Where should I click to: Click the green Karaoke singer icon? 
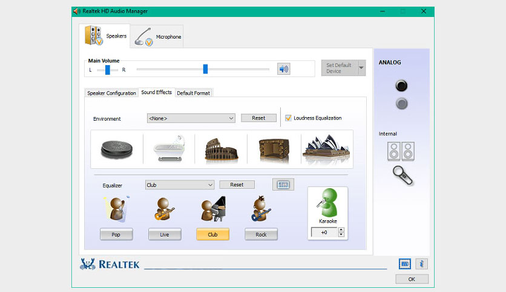click(x=328, y=203)
